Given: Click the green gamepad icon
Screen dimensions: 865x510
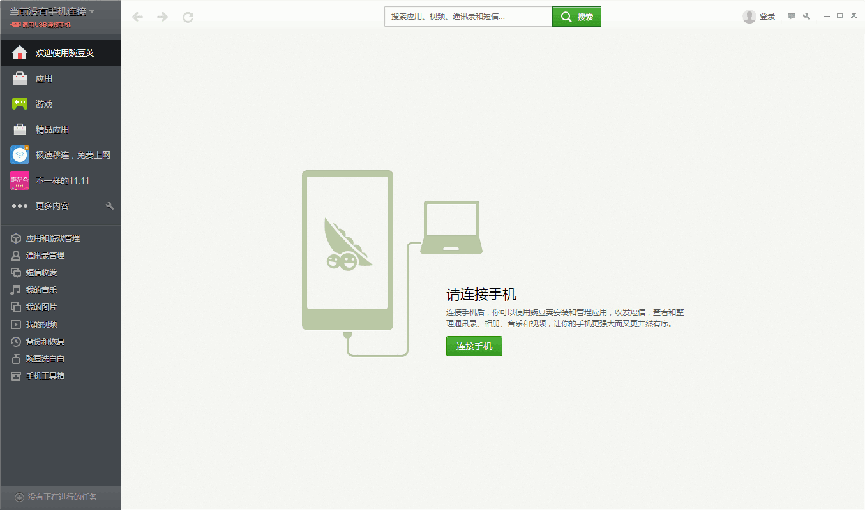Looking at the screenshot, I should [x=20, y=104].
